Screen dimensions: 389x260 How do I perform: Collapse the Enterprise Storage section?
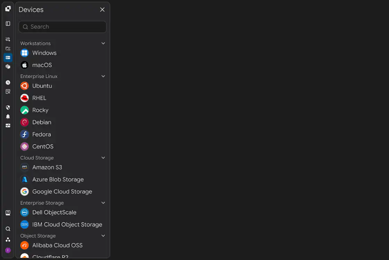pyautogui.click(x=103, y=203)
